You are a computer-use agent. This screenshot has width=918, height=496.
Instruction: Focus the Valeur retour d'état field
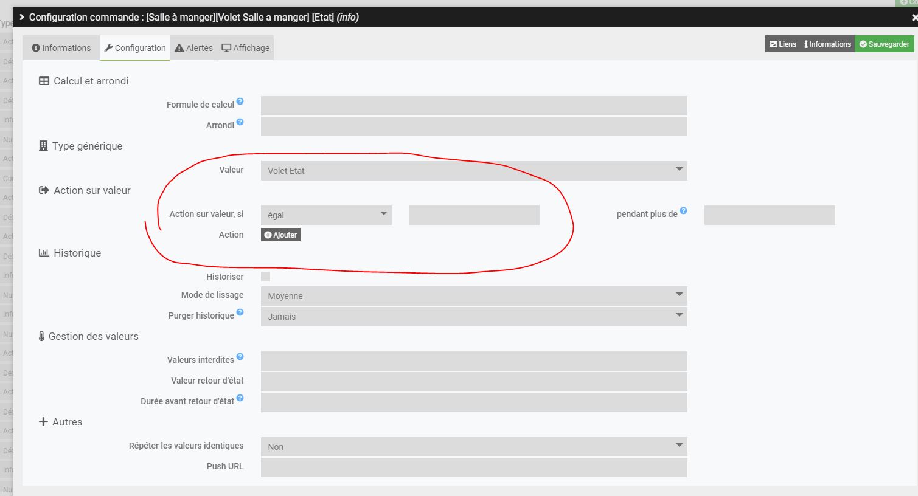474,382
